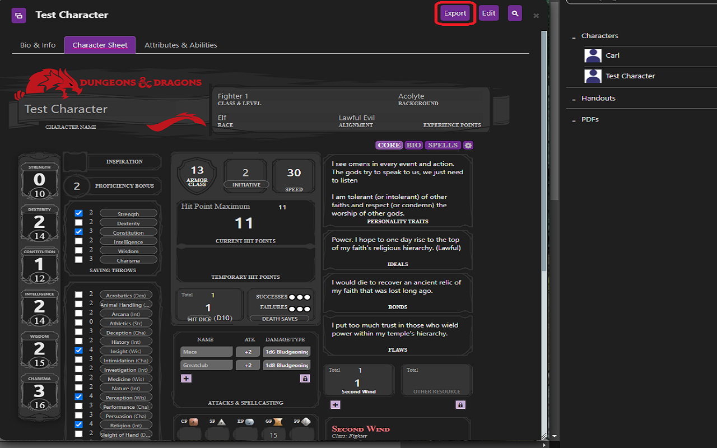Toggle the Strength saving throw proficiency checkbox
Screen dimensions: 717x448
tap(77, 213)
